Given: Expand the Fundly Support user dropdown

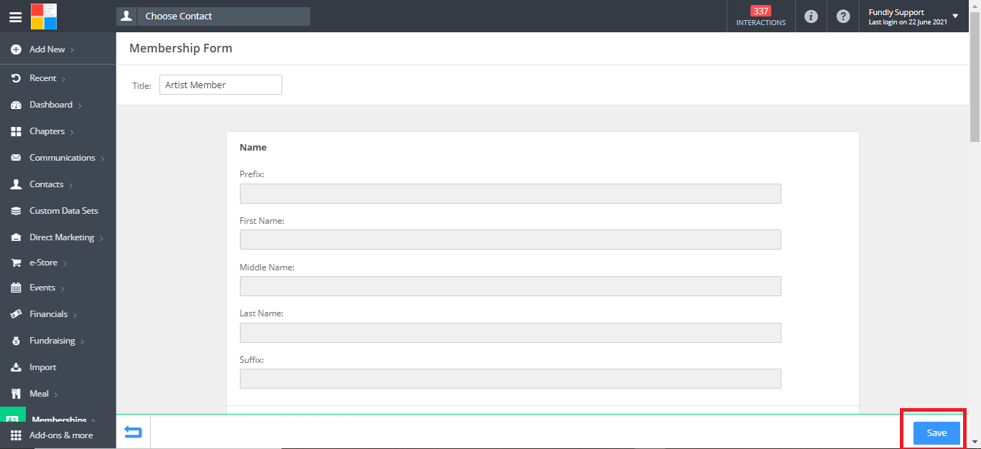Looking at the screenshot, I should [x=954, y=16].
